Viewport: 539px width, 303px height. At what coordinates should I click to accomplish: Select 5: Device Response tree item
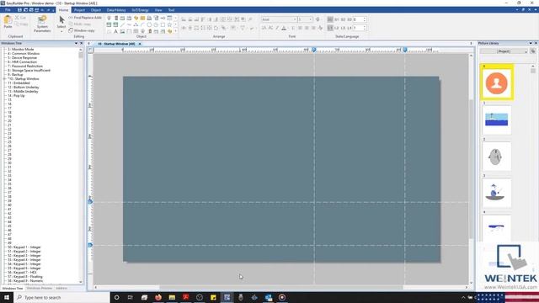pos(22,58)
